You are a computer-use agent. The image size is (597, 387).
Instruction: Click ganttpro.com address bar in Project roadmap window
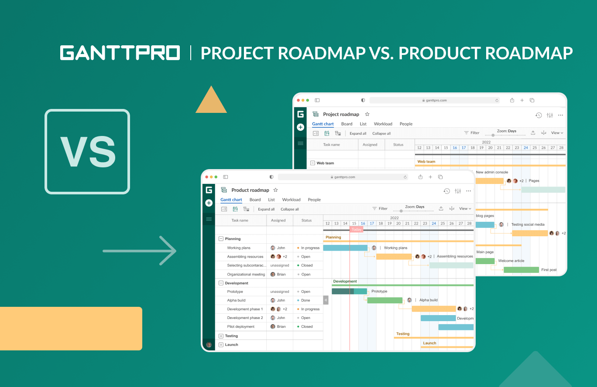[x=435, y=100]
